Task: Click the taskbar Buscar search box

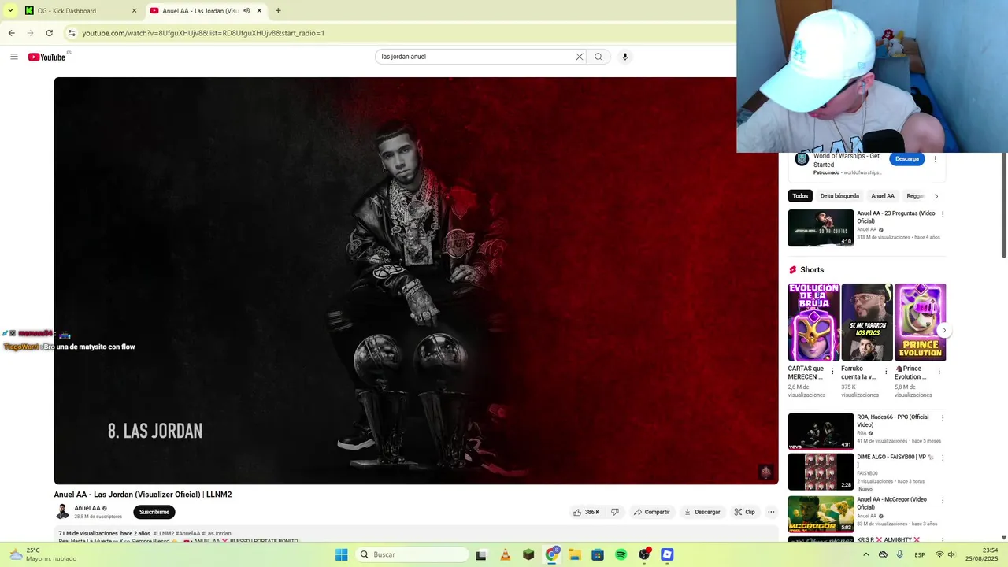Action: click(412, 554)
